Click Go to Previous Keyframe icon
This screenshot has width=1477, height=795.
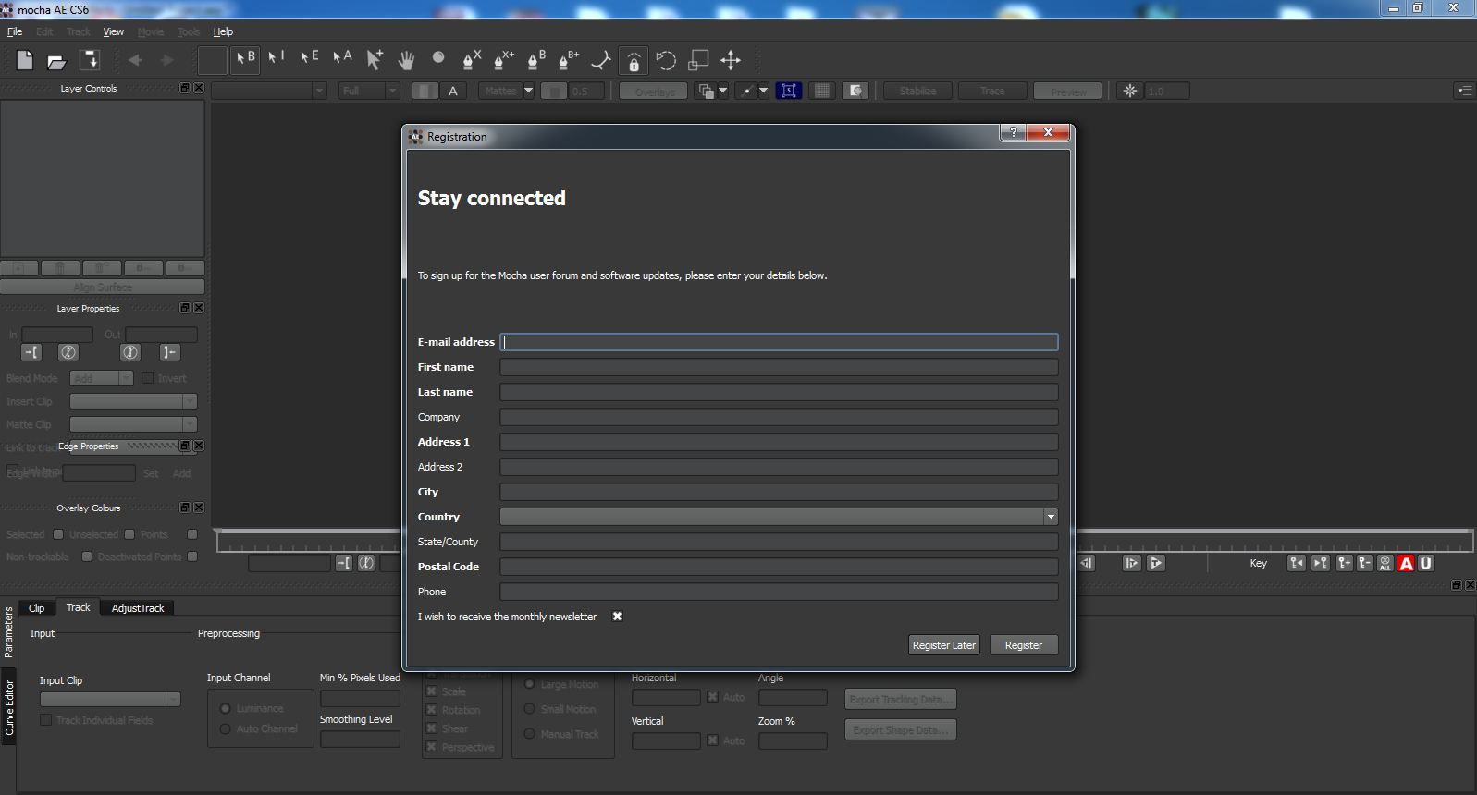[1297, 563]
